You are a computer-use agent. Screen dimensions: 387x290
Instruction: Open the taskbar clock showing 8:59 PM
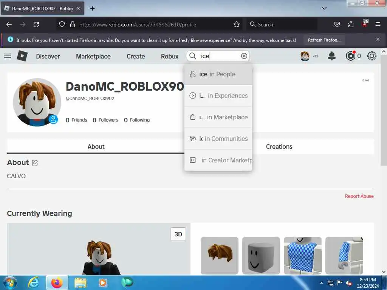point(368,283)
